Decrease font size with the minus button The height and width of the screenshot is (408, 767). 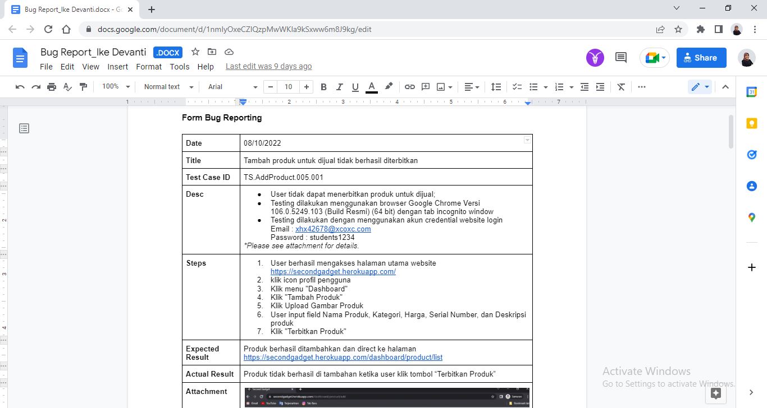click(271, 87)
